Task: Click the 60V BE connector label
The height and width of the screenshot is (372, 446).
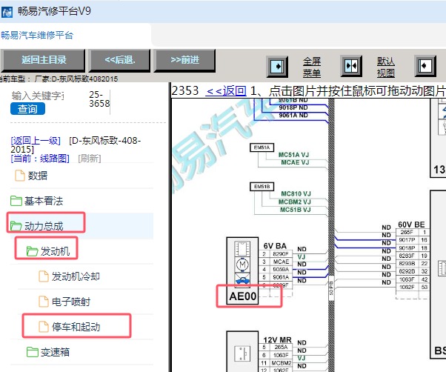Action: pyautogui.click(x=411, y=225)
